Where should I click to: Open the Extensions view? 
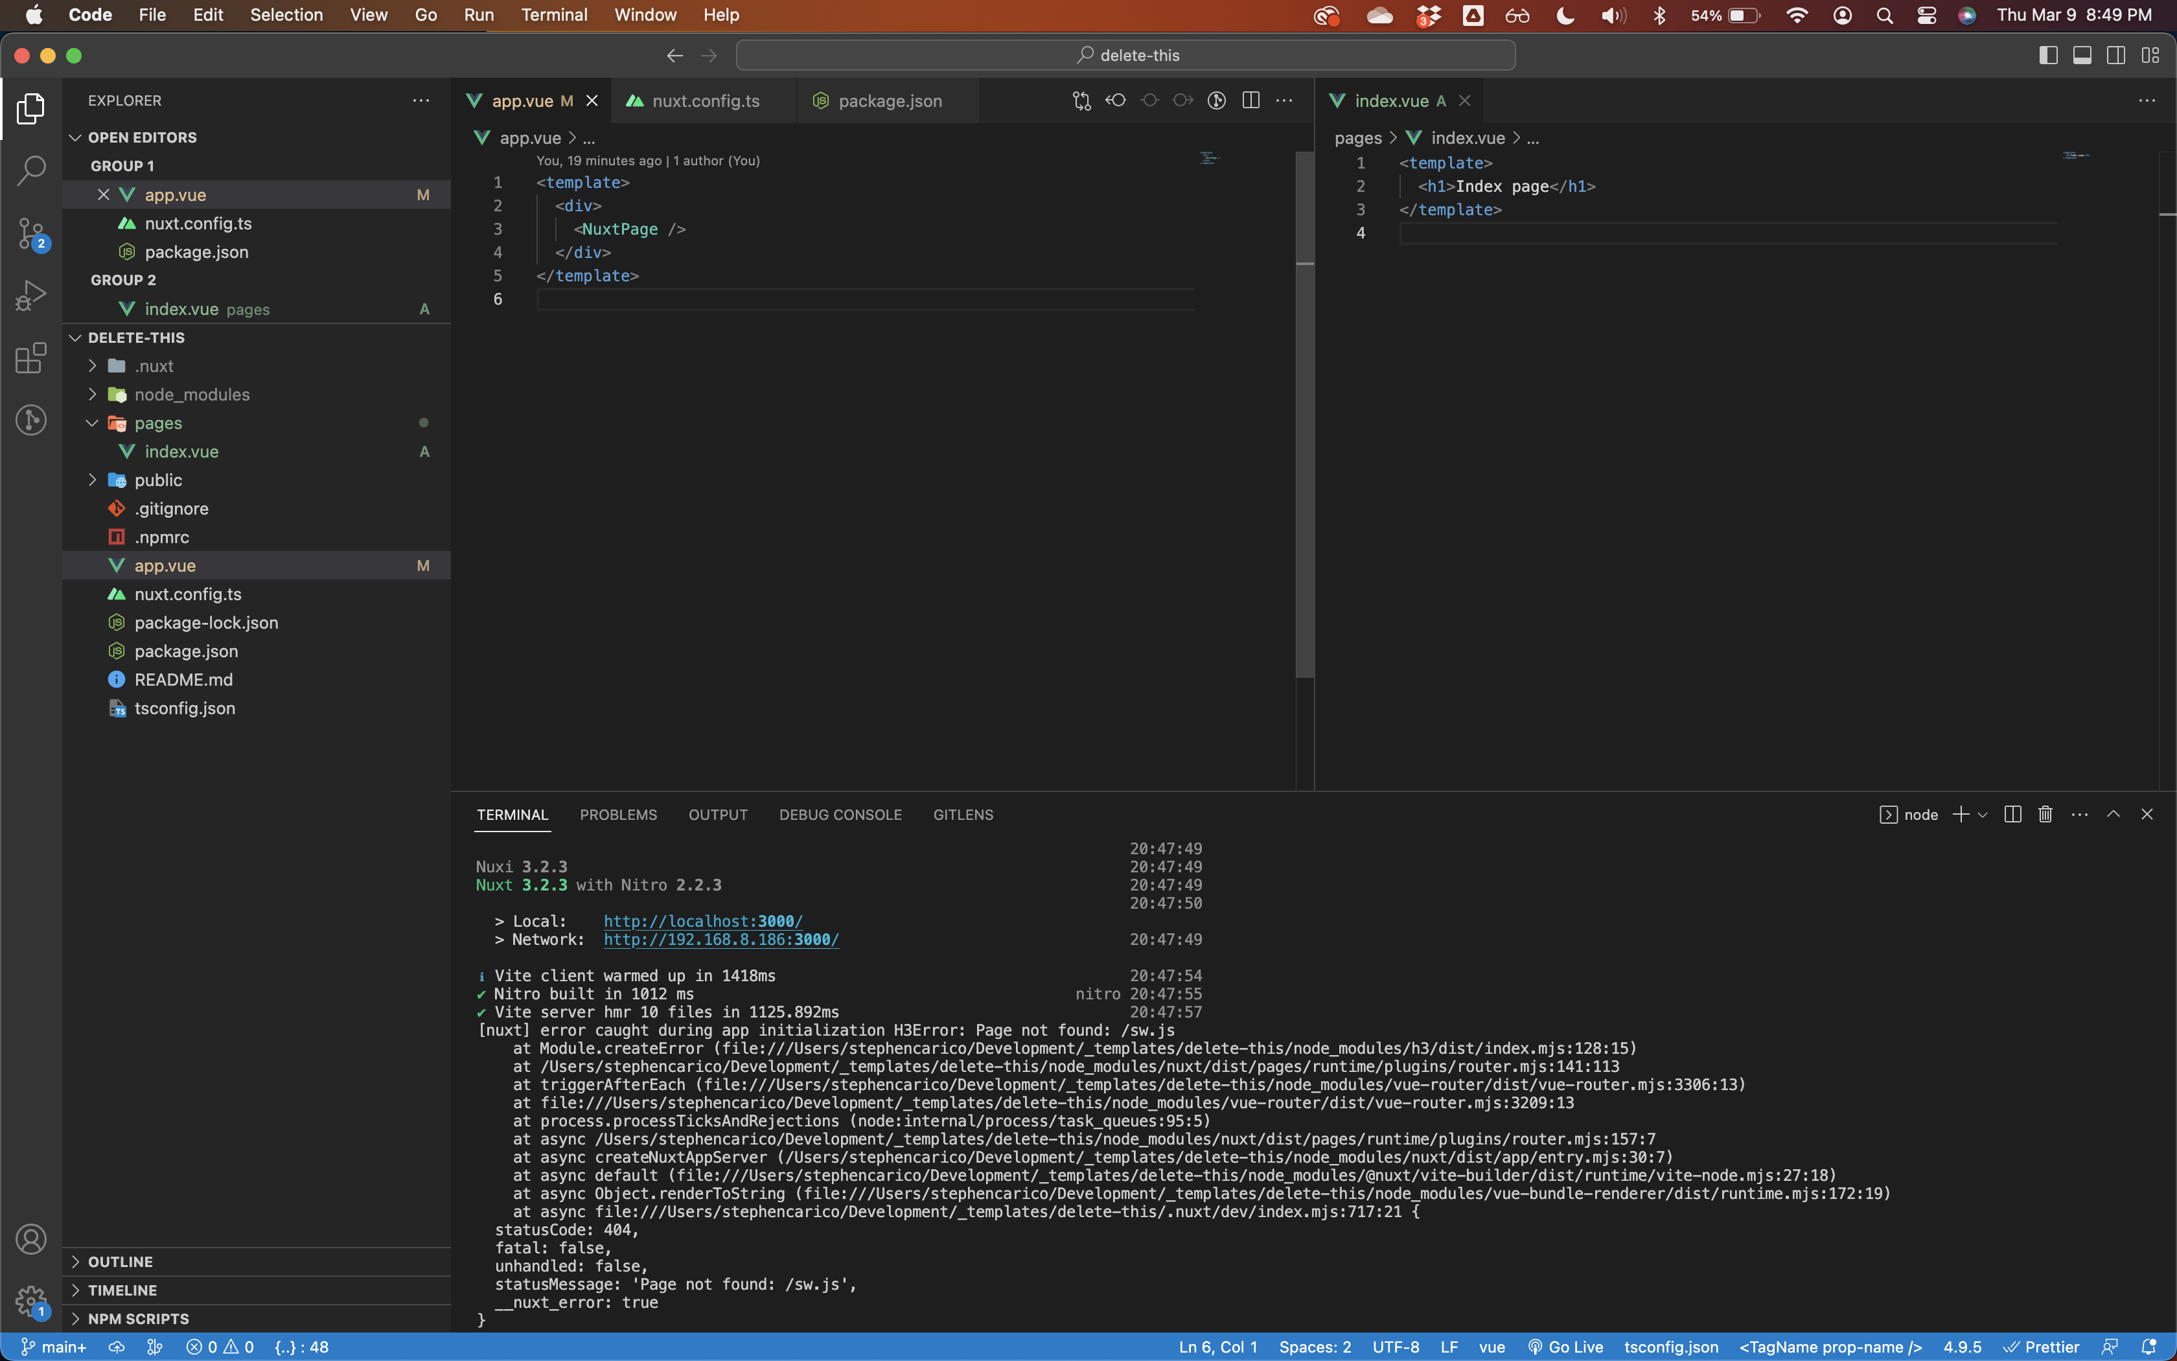(32, 357)
